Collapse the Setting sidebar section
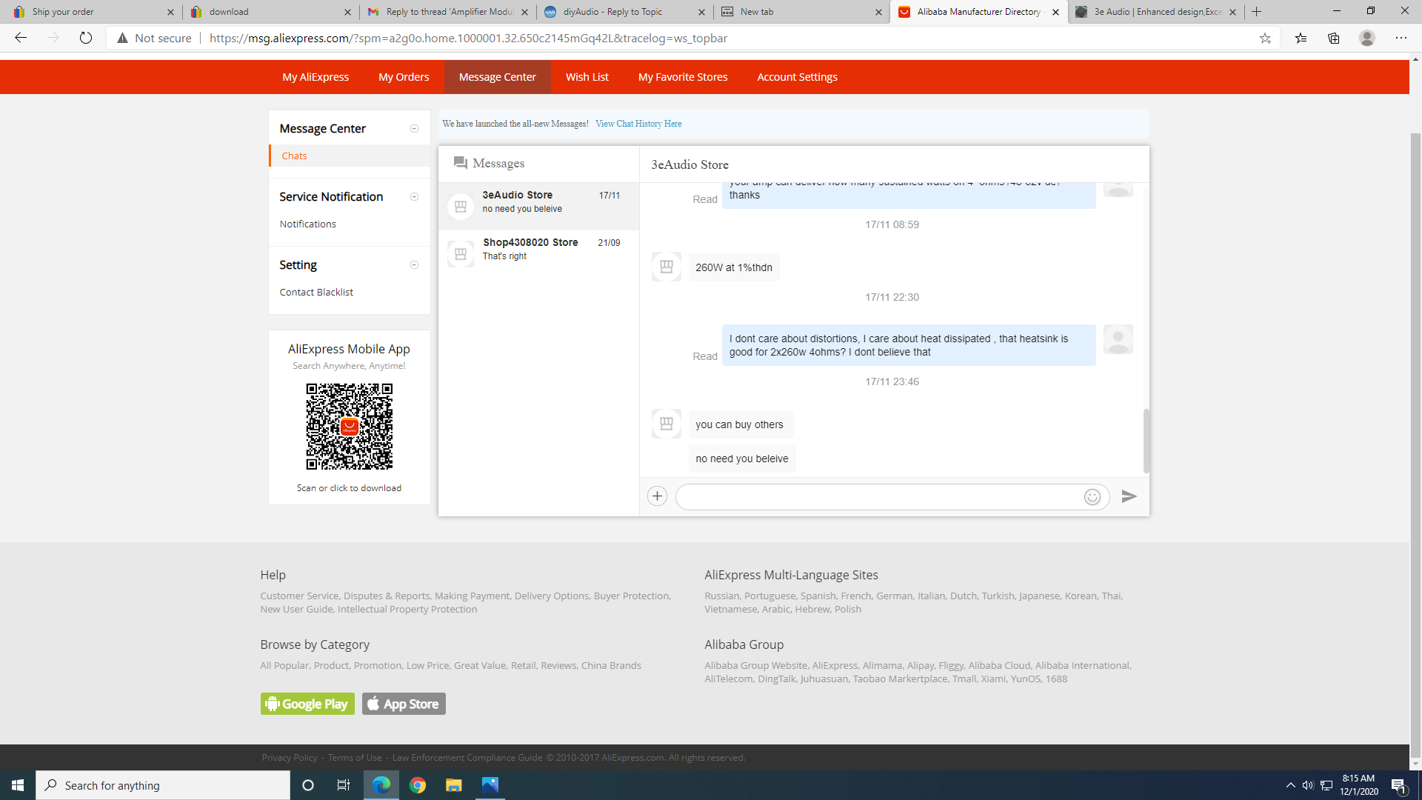 point(414,265)
